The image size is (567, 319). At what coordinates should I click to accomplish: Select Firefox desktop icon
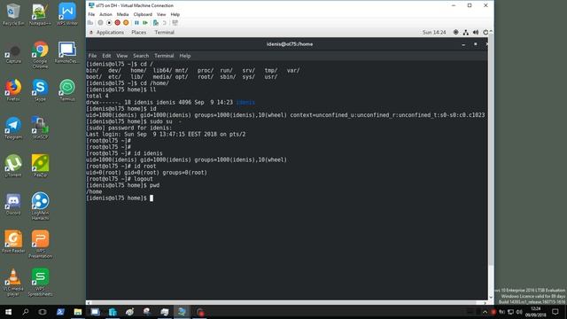[x=13, y=89]
